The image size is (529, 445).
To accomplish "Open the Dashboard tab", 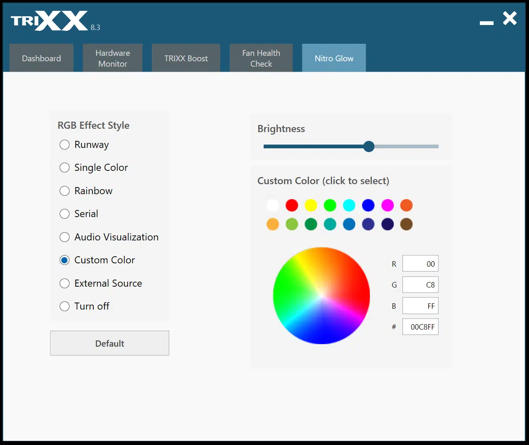I will click(x=41, y=58).
